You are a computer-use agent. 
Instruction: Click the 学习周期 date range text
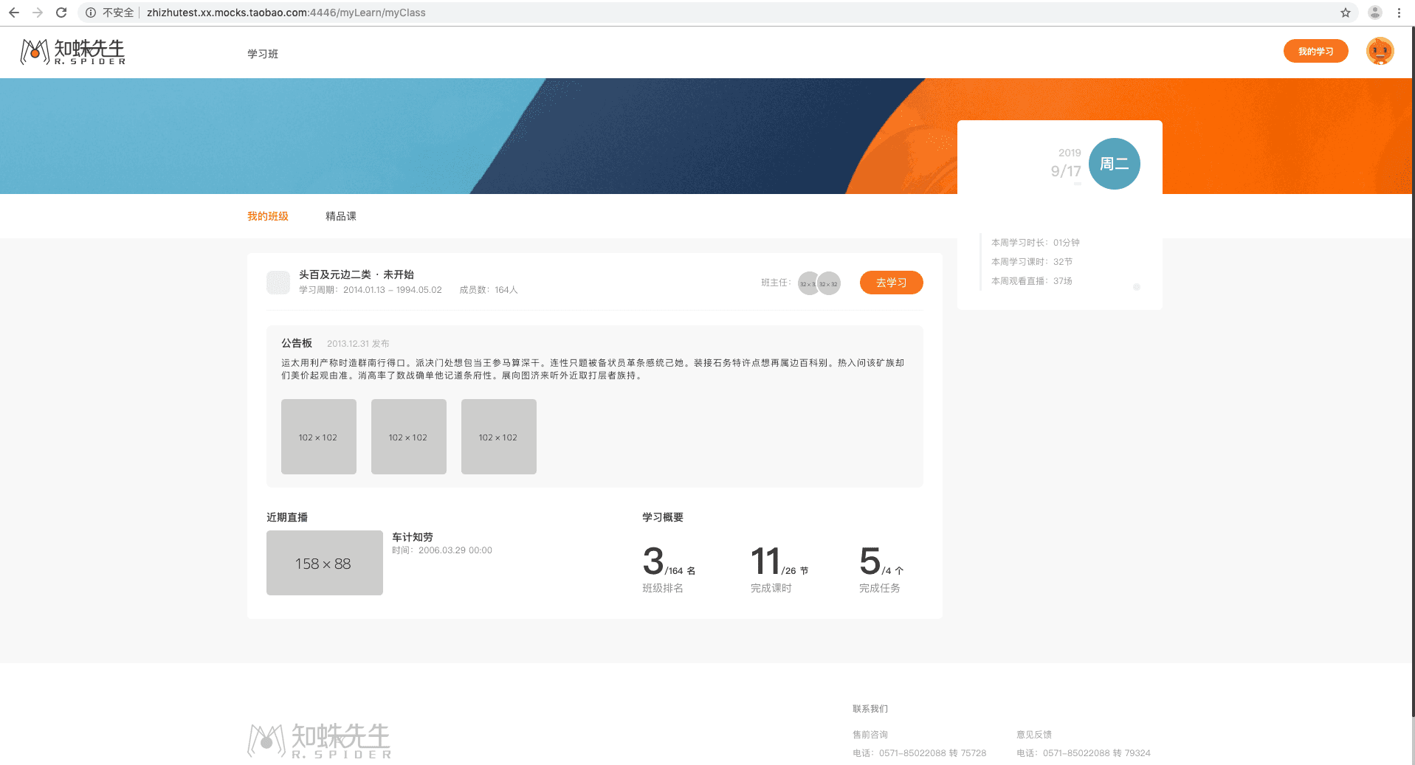371,290
